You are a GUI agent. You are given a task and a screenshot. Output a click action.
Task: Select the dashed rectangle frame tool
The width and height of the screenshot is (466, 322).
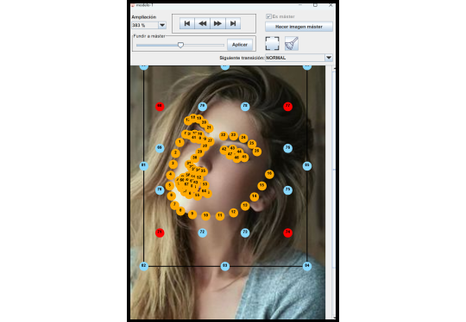click(x=272, y=43)
